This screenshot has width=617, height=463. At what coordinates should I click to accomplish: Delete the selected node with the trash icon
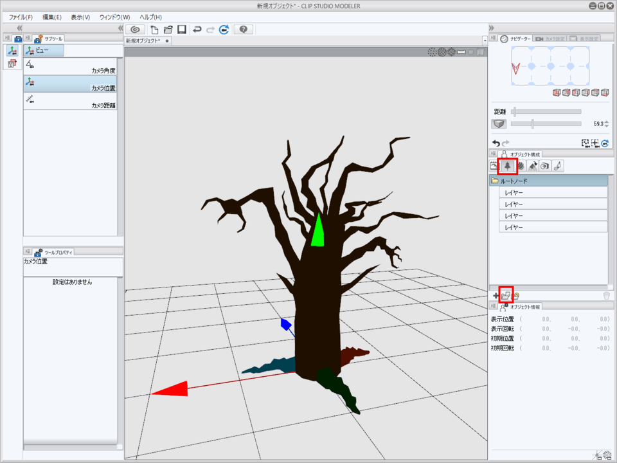click(x=606, y=296)
